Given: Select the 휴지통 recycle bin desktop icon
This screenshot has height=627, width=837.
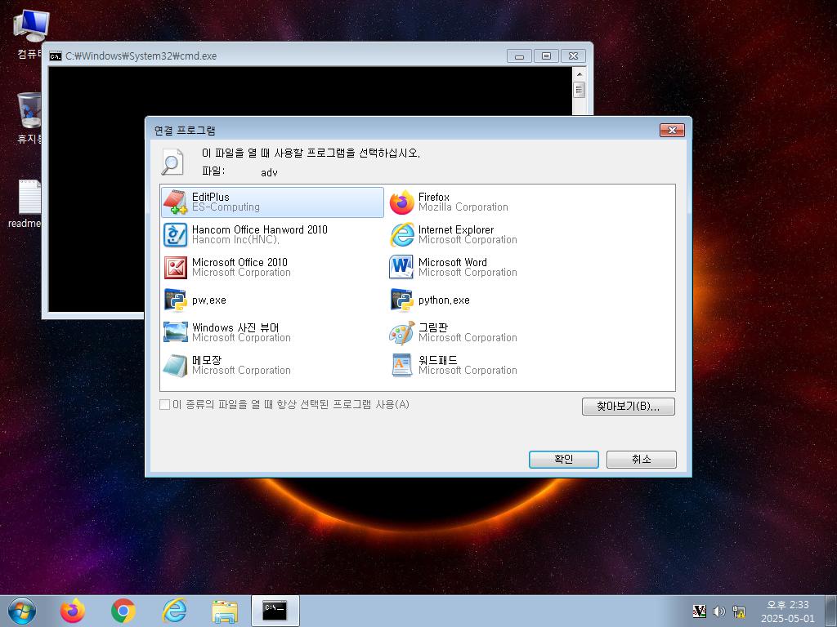Looking at the screenshot, I should (x=29, y=118).
